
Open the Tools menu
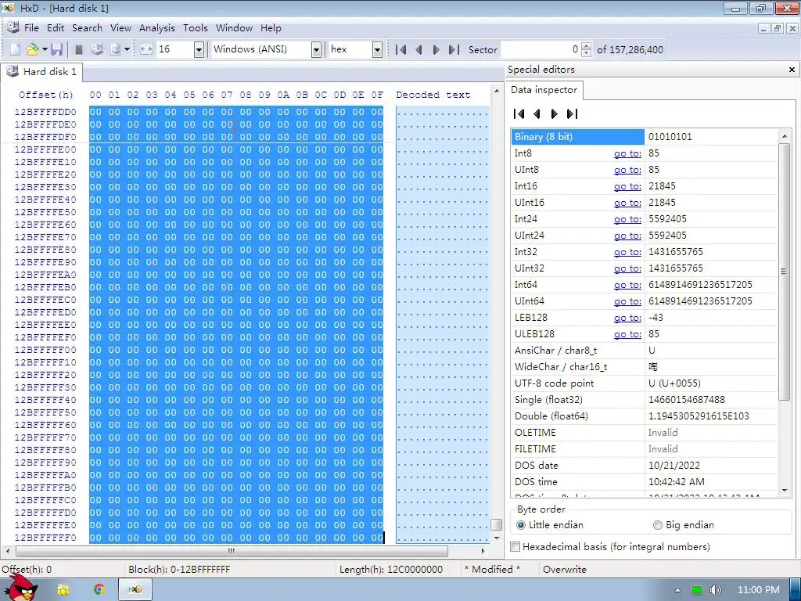[x=195, y=28]
